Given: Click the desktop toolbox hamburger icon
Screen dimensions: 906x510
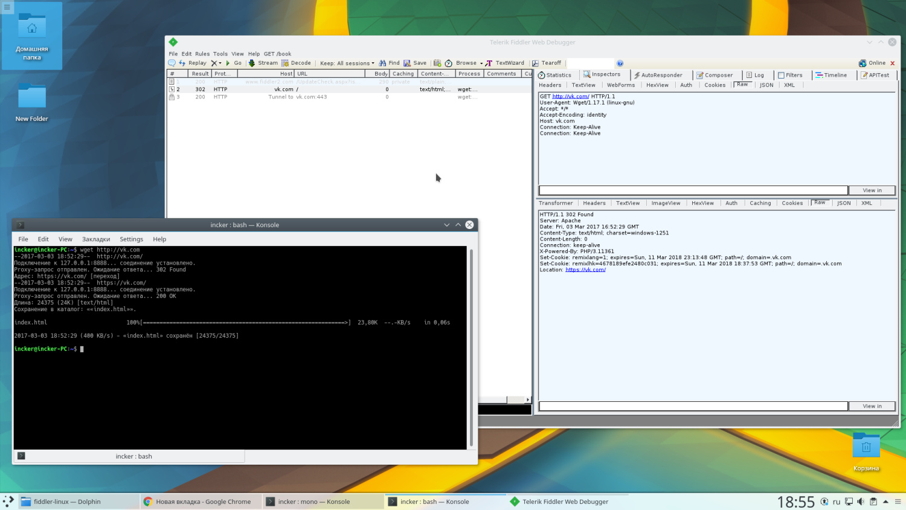Looking at the screenshot, I should pyautogui.click(x=7, y=7).
